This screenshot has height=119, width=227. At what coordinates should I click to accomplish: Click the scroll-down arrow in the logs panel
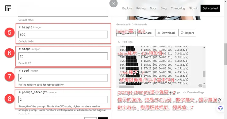point(204,84)
